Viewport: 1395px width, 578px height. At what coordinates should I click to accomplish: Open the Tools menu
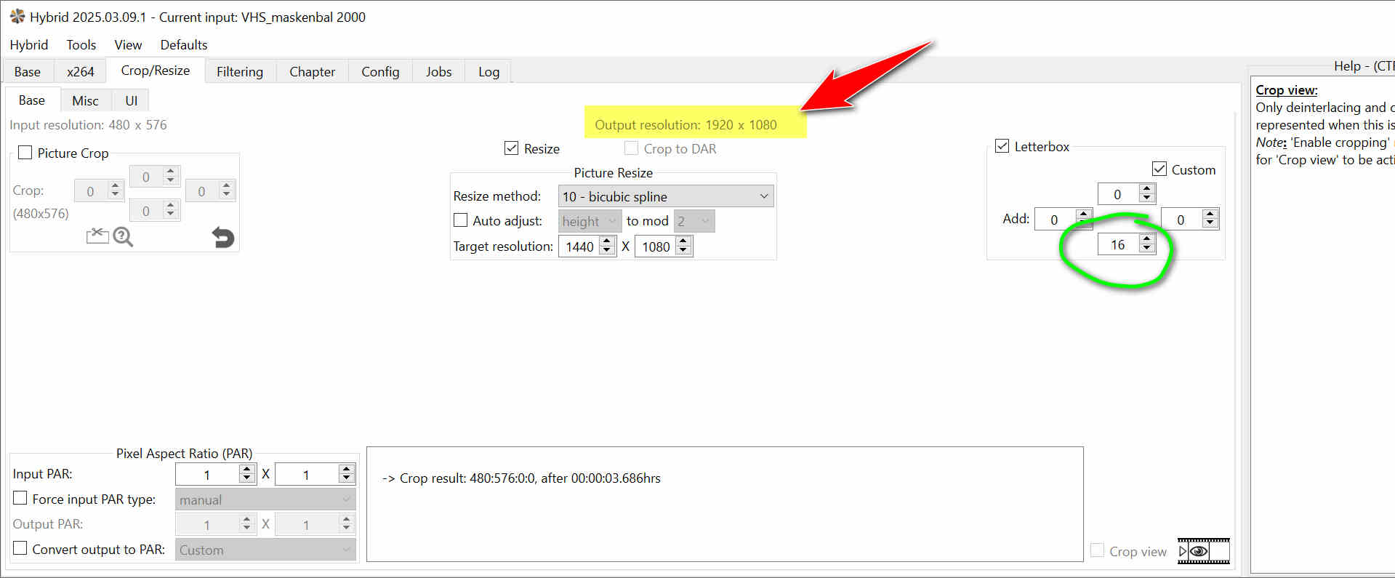tap(81, 45)
